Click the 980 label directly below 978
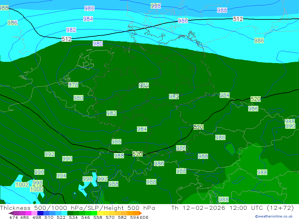Image resolution: width=299 pixels, height=219 pixels. click(78, 98)
